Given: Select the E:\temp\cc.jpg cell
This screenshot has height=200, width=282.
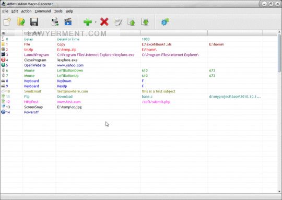Looking at the screenshot, I should coord(69,107).
